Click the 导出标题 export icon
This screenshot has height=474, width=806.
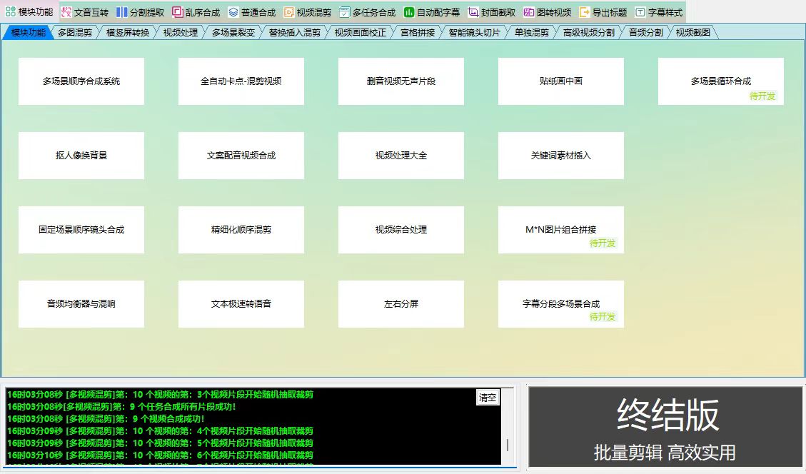click(x=585, y=12)
